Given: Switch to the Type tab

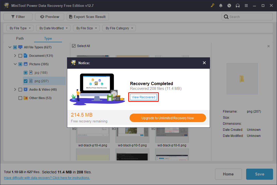Looking at the screenshot, I should (48, 38).
